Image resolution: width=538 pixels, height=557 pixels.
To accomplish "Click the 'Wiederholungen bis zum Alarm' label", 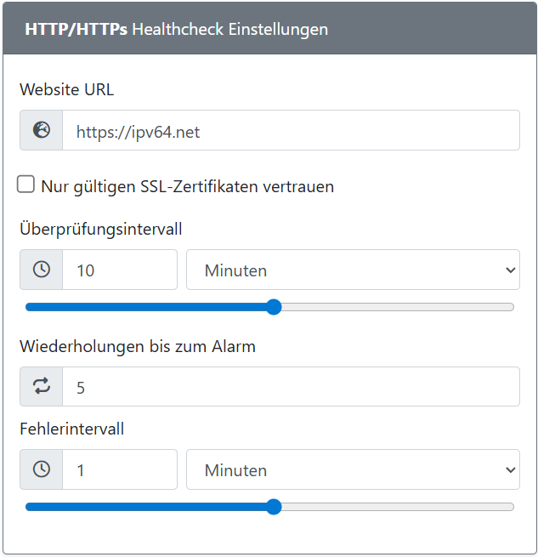I will pyautogui.click(x=137, y=346).
